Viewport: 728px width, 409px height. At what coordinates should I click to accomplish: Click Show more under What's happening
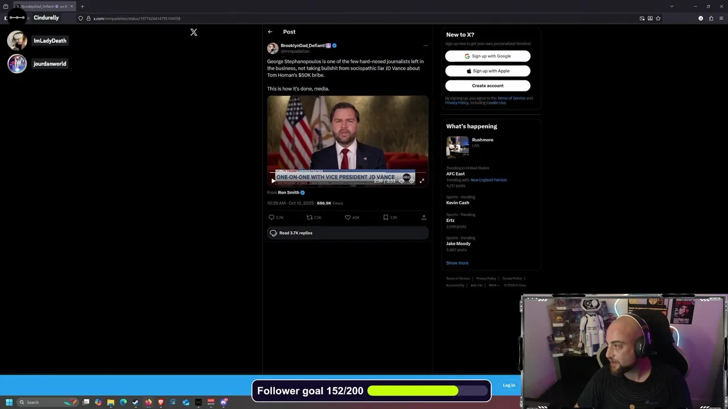[x=457, y=263]
